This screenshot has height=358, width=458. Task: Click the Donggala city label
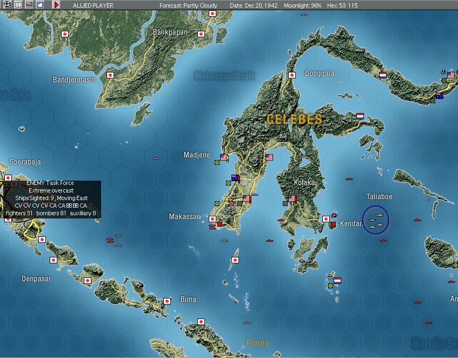click(319, 74)
